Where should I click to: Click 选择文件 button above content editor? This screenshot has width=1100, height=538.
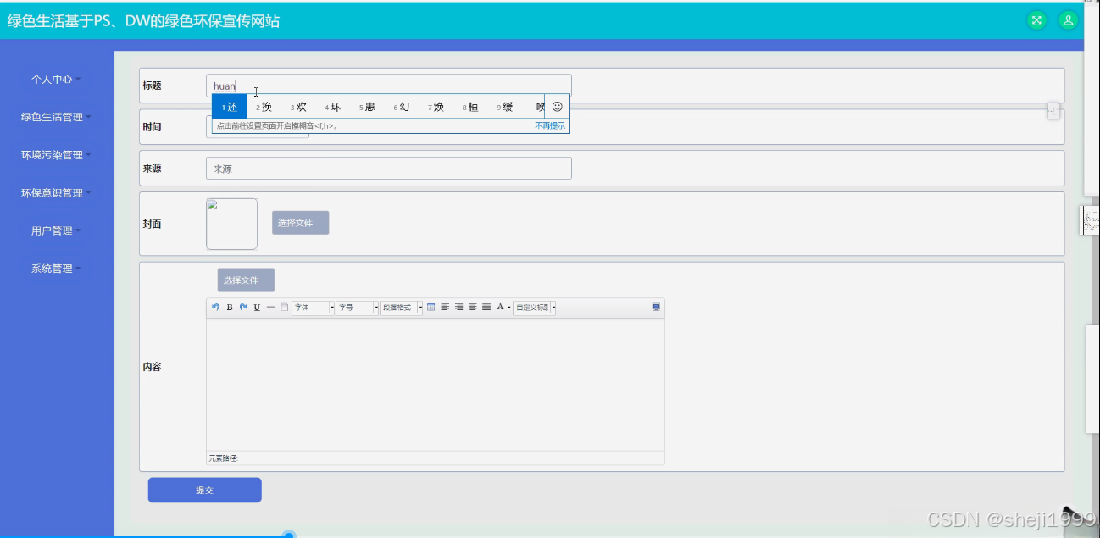(x=246, y=280)
